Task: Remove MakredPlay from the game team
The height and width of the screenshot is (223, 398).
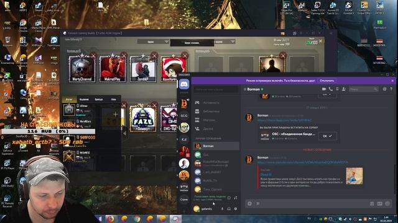Action: (124, 55)
